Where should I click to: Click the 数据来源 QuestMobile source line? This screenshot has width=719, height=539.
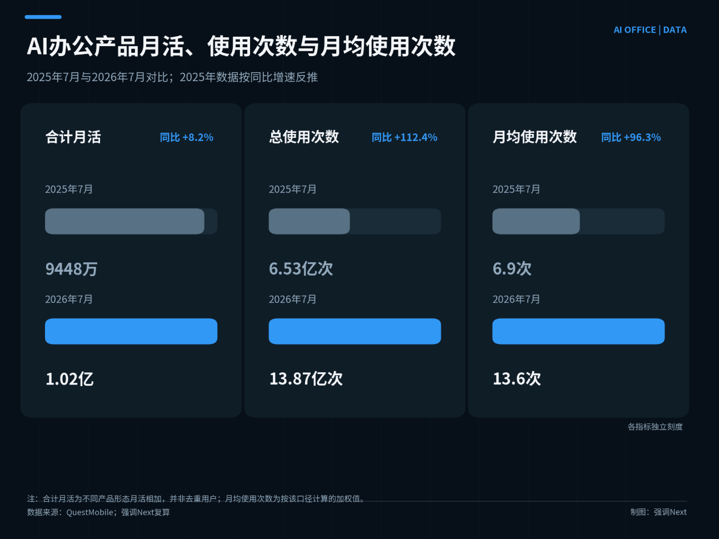(x=98, y=512)
